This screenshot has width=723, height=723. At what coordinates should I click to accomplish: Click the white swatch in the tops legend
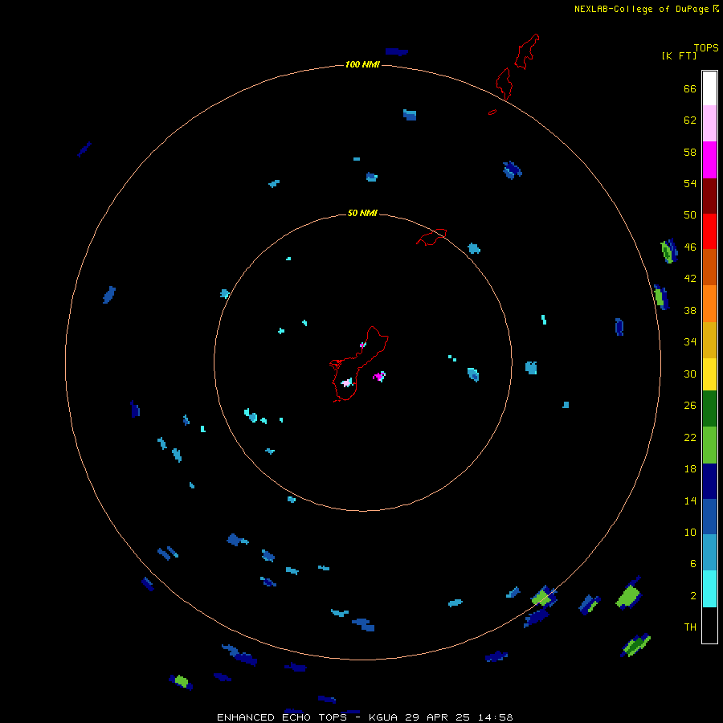[709, 88]
